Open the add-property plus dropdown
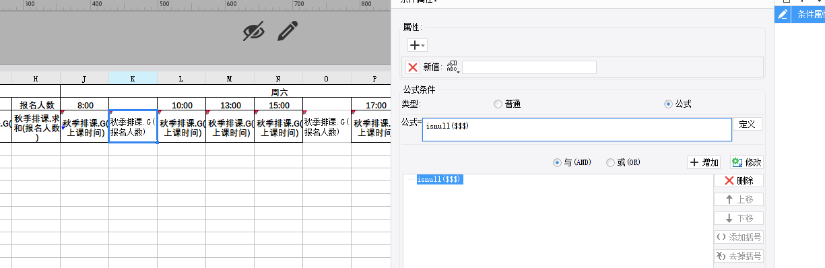825x268 pixels. 418,45
